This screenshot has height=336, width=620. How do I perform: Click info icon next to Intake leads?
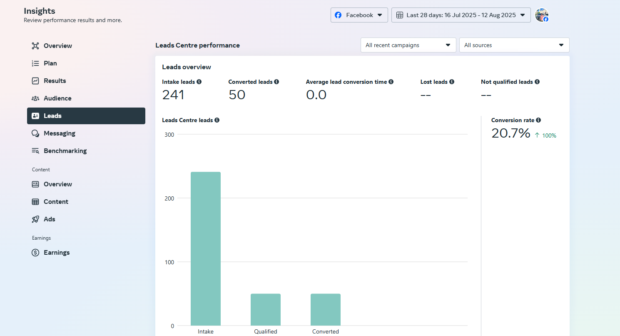click(199, 82)
